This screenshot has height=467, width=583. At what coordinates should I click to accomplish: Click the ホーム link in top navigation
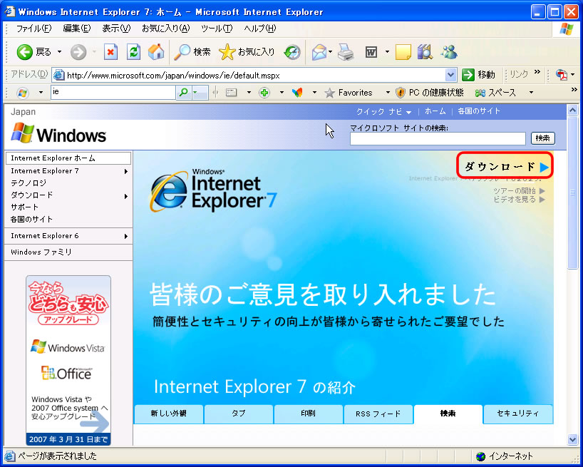[435, 111]
